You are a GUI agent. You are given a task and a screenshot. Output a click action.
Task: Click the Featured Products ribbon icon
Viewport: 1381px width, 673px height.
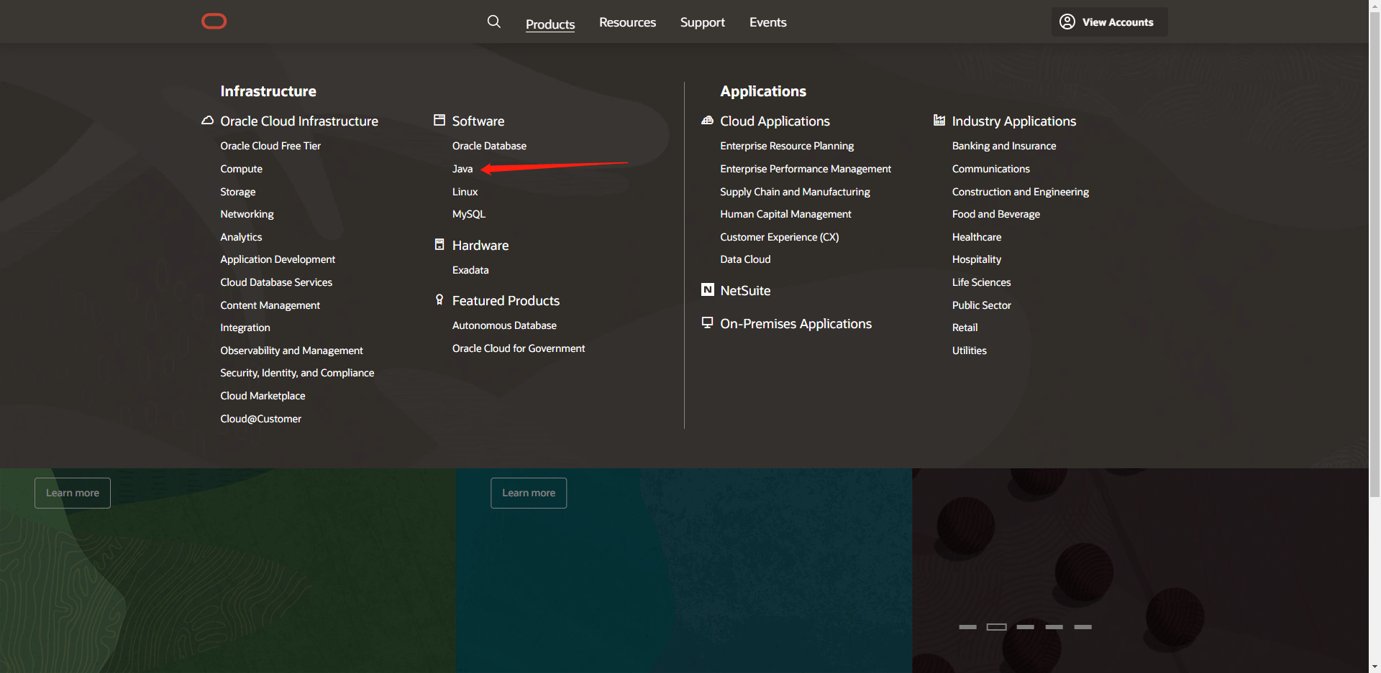(x=439, y=300)
